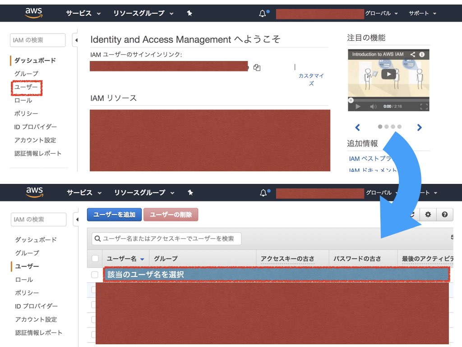462x347 pixels.
Task: Go to the previous featured item
Action: 357,127
